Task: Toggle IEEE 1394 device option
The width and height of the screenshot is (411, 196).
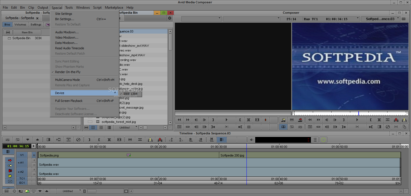Action: pos(130,94)
